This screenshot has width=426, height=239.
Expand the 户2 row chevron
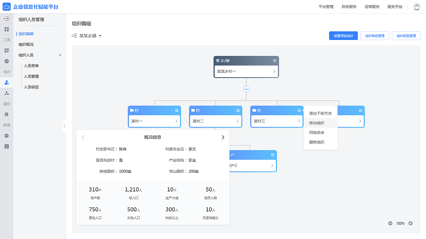coord(272,165)
